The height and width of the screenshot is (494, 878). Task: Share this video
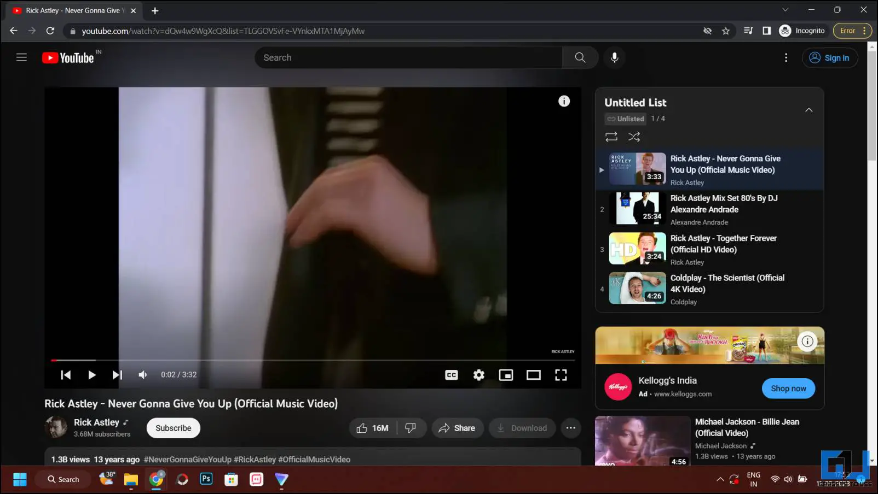pos(457,428)
